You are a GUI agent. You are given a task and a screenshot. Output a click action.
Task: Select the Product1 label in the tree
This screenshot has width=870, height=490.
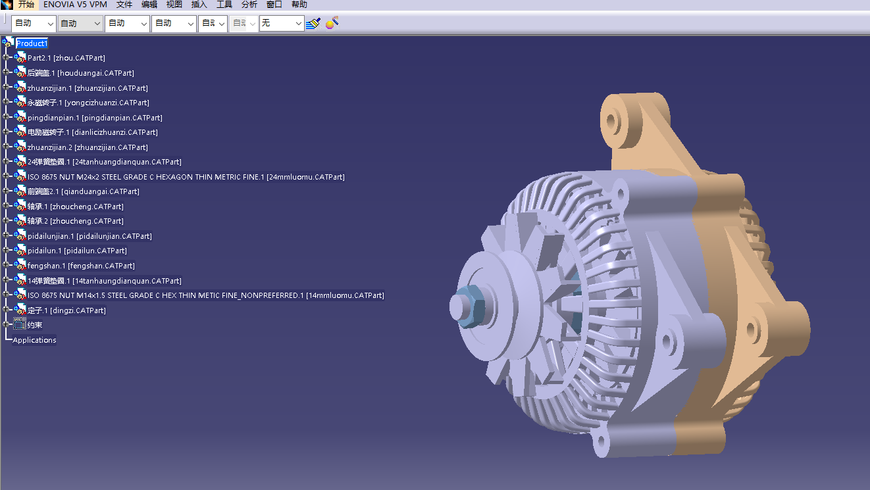pos(32,43)
